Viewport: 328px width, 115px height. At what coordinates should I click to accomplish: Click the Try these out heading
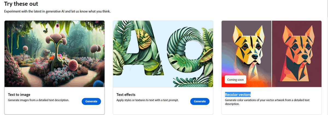(21, 4)
